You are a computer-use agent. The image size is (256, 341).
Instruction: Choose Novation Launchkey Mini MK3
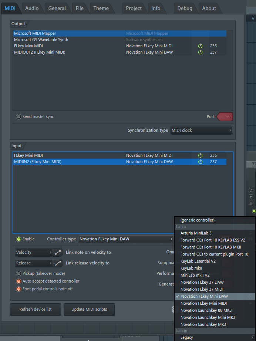[x=215, y=317]
